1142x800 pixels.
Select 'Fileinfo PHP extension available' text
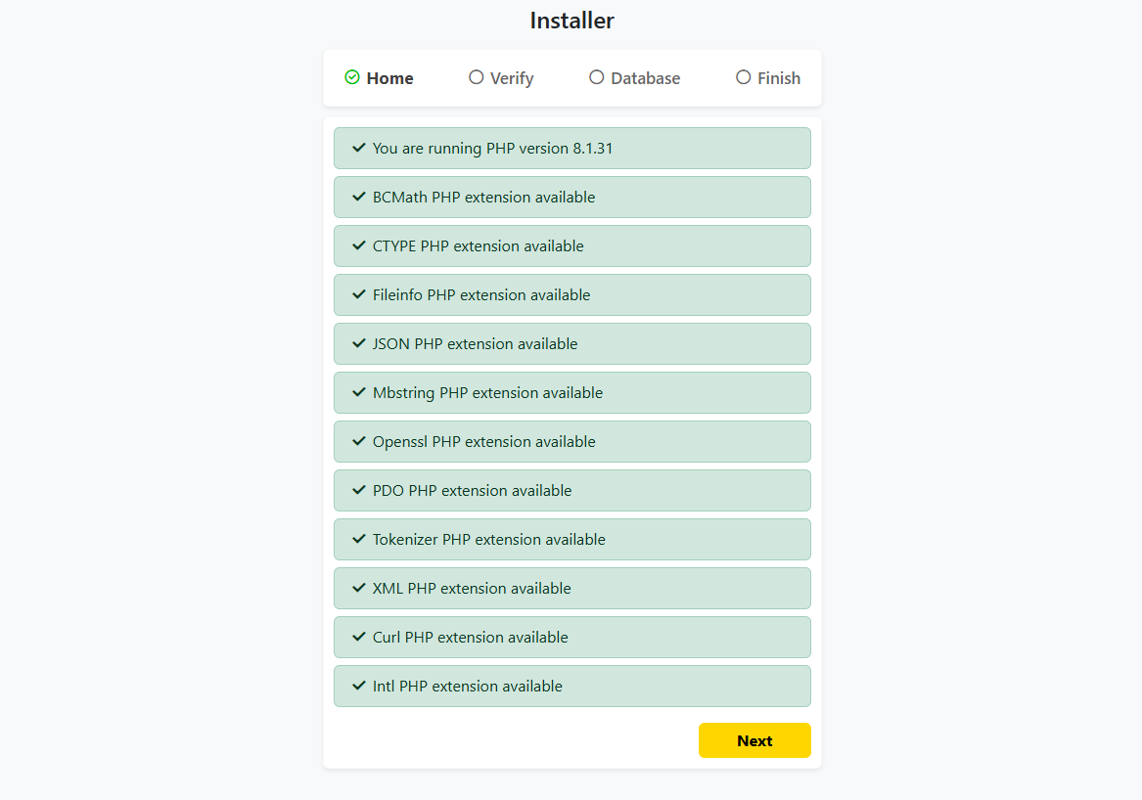pos(481,294)
